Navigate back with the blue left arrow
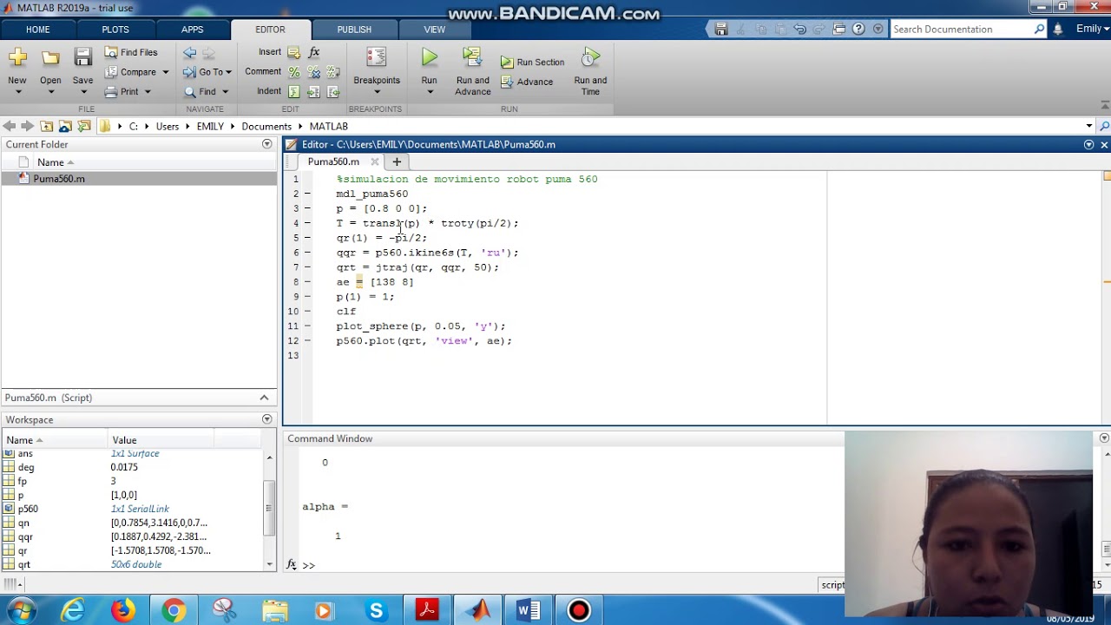The image size is (1111, 625). pos(189,53)
